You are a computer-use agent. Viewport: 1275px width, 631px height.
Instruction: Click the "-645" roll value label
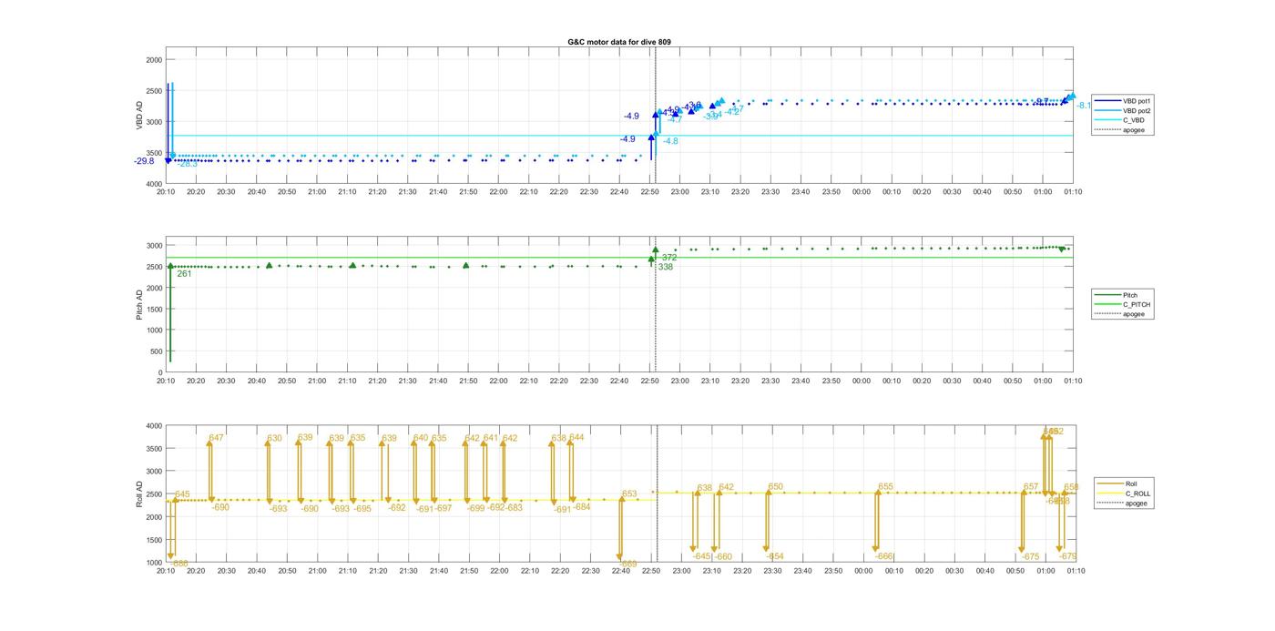(x=701, y=556)
